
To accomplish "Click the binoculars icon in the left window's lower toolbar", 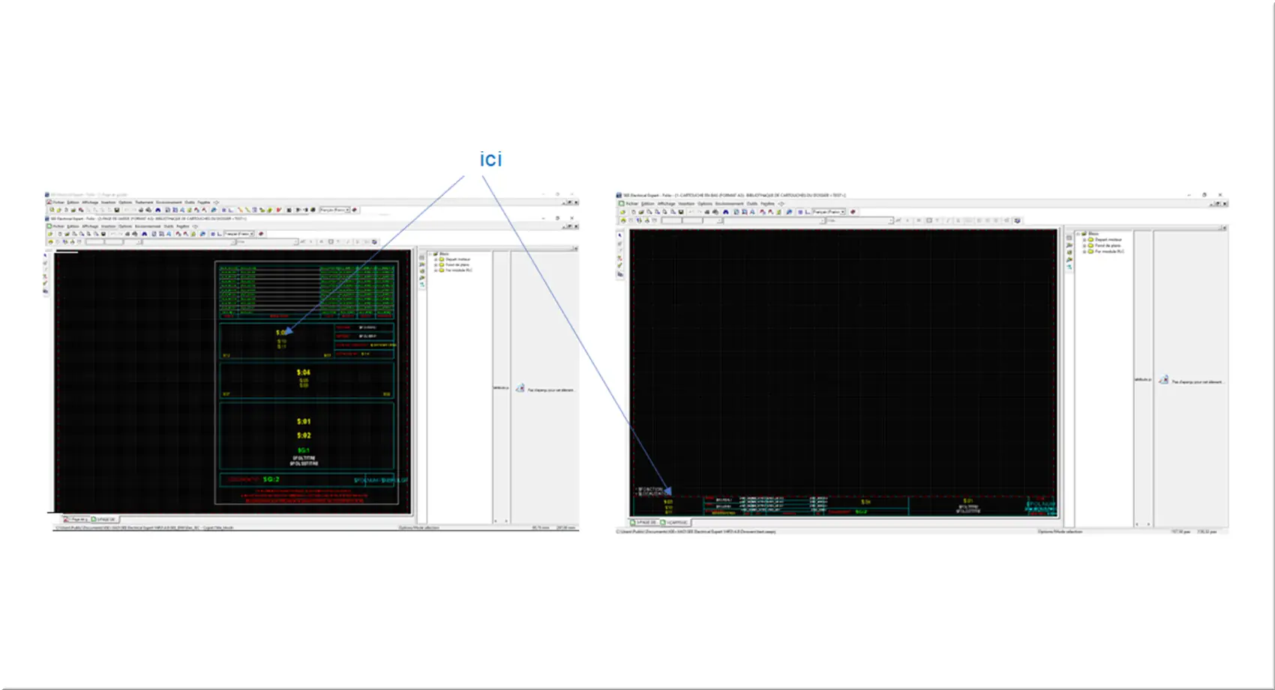I will point(145,234).
